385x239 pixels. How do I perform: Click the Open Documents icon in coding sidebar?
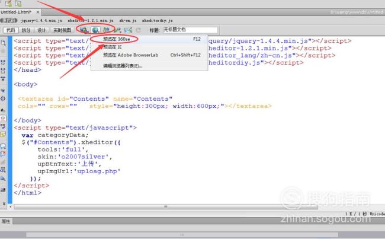[3, 42]
